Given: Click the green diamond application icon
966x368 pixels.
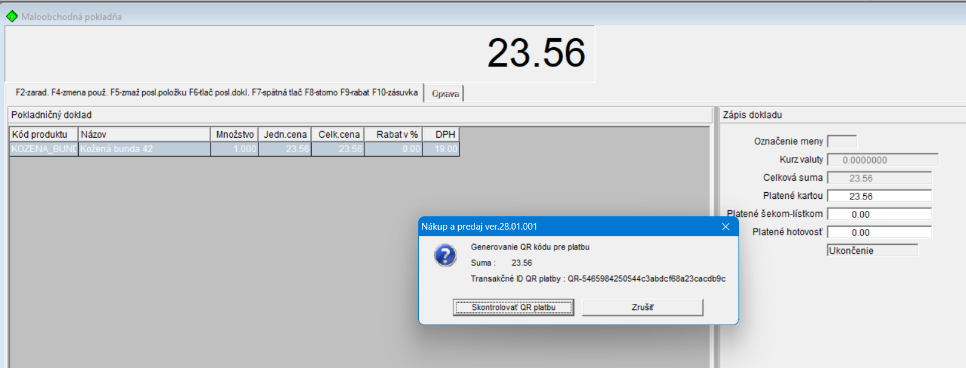Looking at the screenshot, I should coord(11,16).
